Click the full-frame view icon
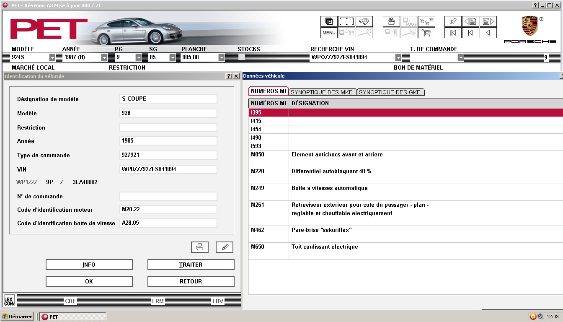 click(346, 21)
